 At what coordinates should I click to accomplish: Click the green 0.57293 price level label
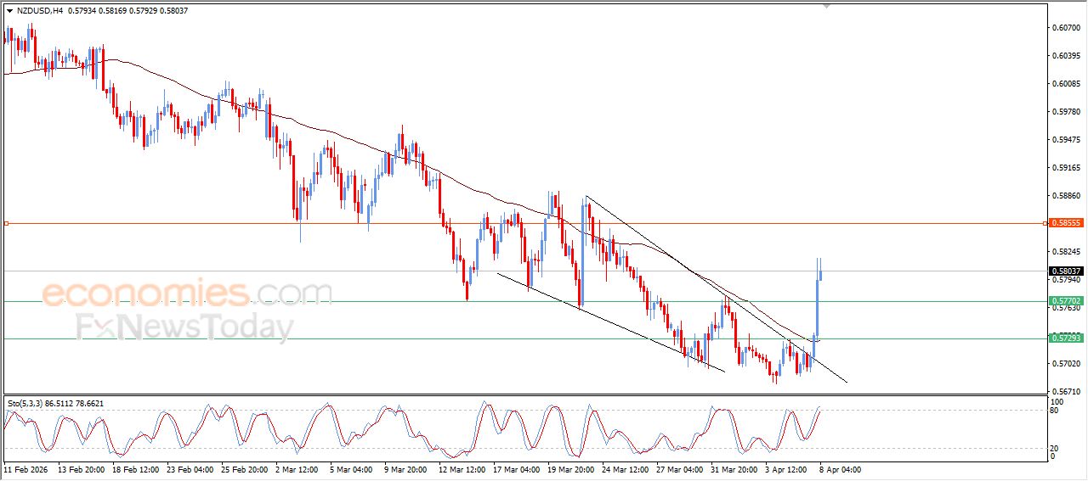tap(1066, 338)
